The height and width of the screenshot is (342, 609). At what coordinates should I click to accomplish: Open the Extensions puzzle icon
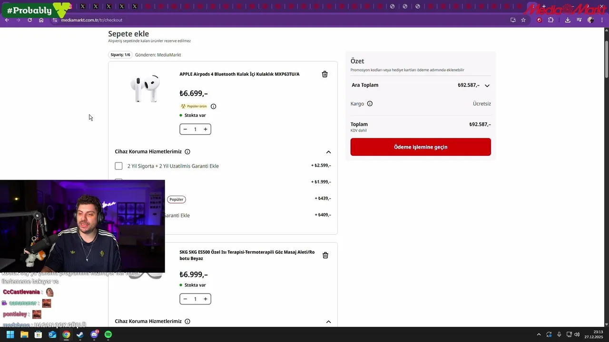[x=551, y=20]
